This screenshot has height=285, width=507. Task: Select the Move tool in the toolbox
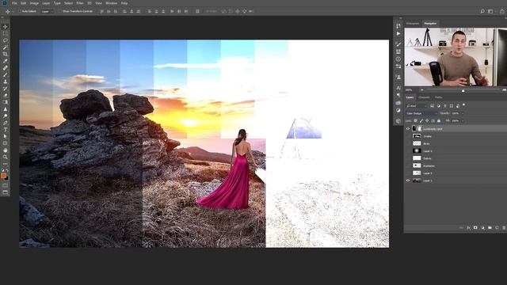click(x=6, y=27)
